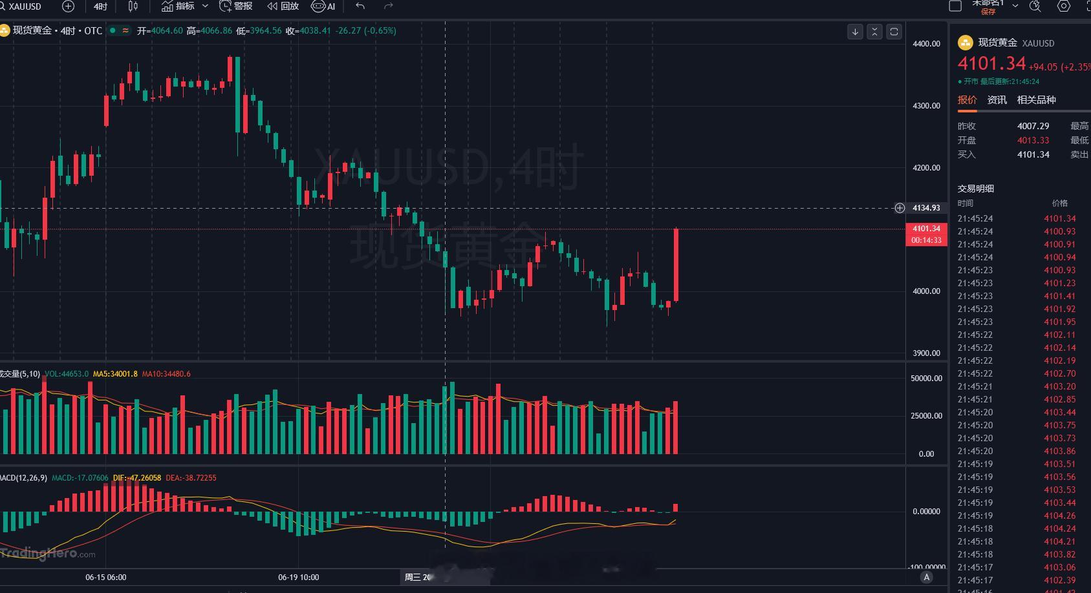Expand the 未命名1 layout dropdown
The width and height of the screenshot is (1091, 593).
pos(1015,6)
